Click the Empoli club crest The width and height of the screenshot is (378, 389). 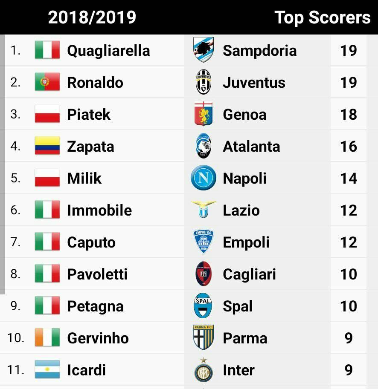204,242
